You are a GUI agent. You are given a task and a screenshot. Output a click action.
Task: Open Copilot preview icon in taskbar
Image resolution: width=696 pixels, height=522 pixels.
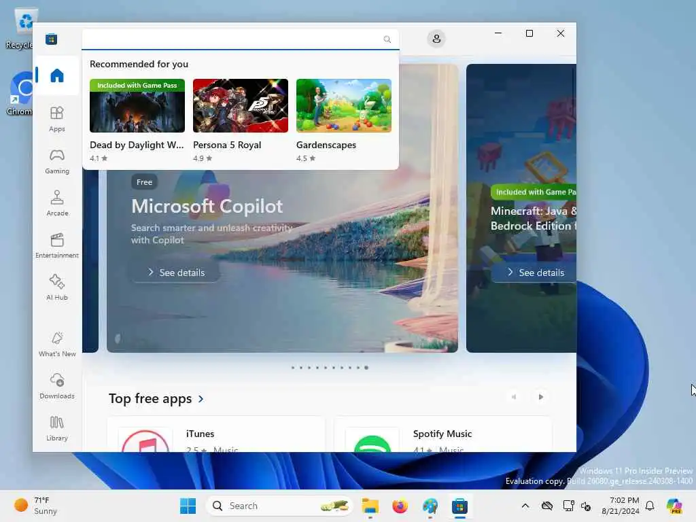[x=674, y=506]
